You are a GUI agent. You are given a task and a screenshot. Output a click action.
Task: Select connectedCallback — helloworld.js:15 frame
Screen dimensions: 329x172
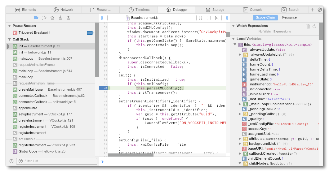click(51, 102)
